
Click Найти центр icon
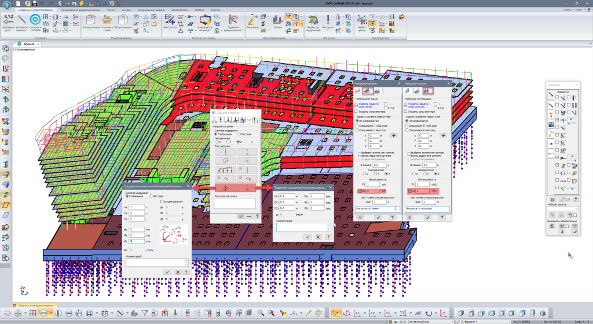[x=363, y=21]
